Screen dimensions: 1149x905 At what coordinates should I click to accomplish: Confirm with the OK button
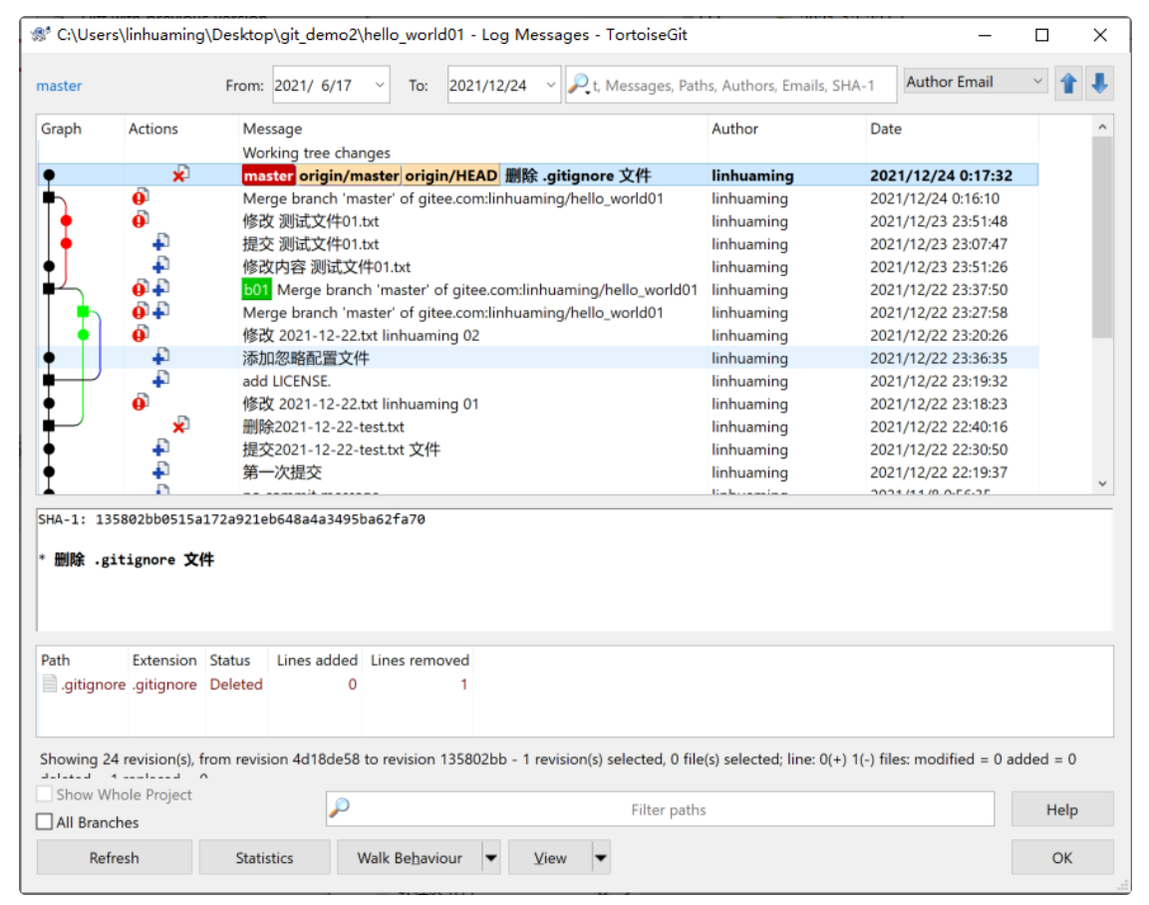click(1061, 856)
